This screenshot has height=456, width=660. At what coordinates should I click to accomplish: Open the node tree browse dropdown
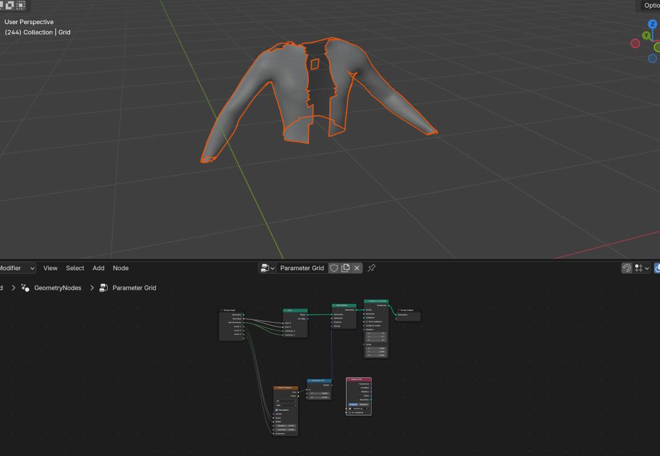tap(267, 268)
